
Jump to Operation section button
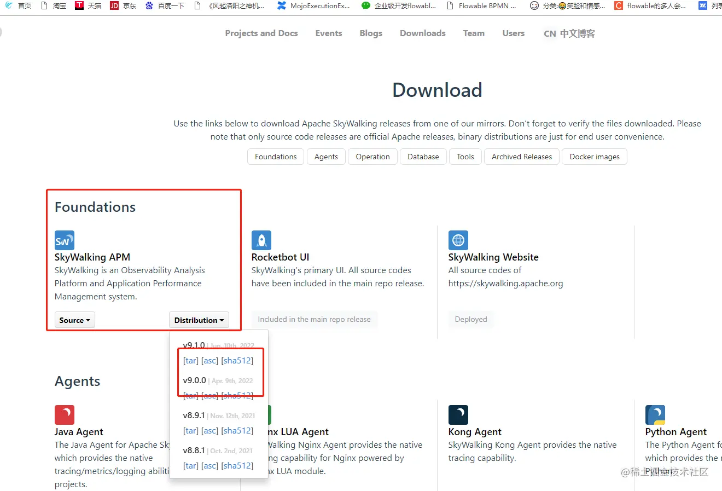point(372,157)
